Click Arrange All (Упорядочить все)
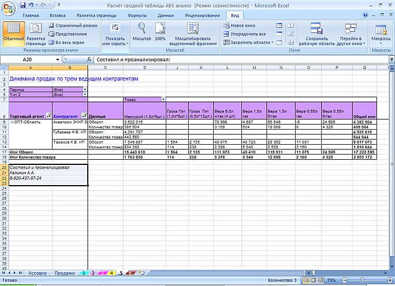 tap(245, 34)
